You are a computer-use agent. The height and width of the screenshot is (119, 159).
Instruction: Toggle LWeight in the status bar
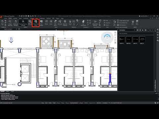click(x=81, y=103)
